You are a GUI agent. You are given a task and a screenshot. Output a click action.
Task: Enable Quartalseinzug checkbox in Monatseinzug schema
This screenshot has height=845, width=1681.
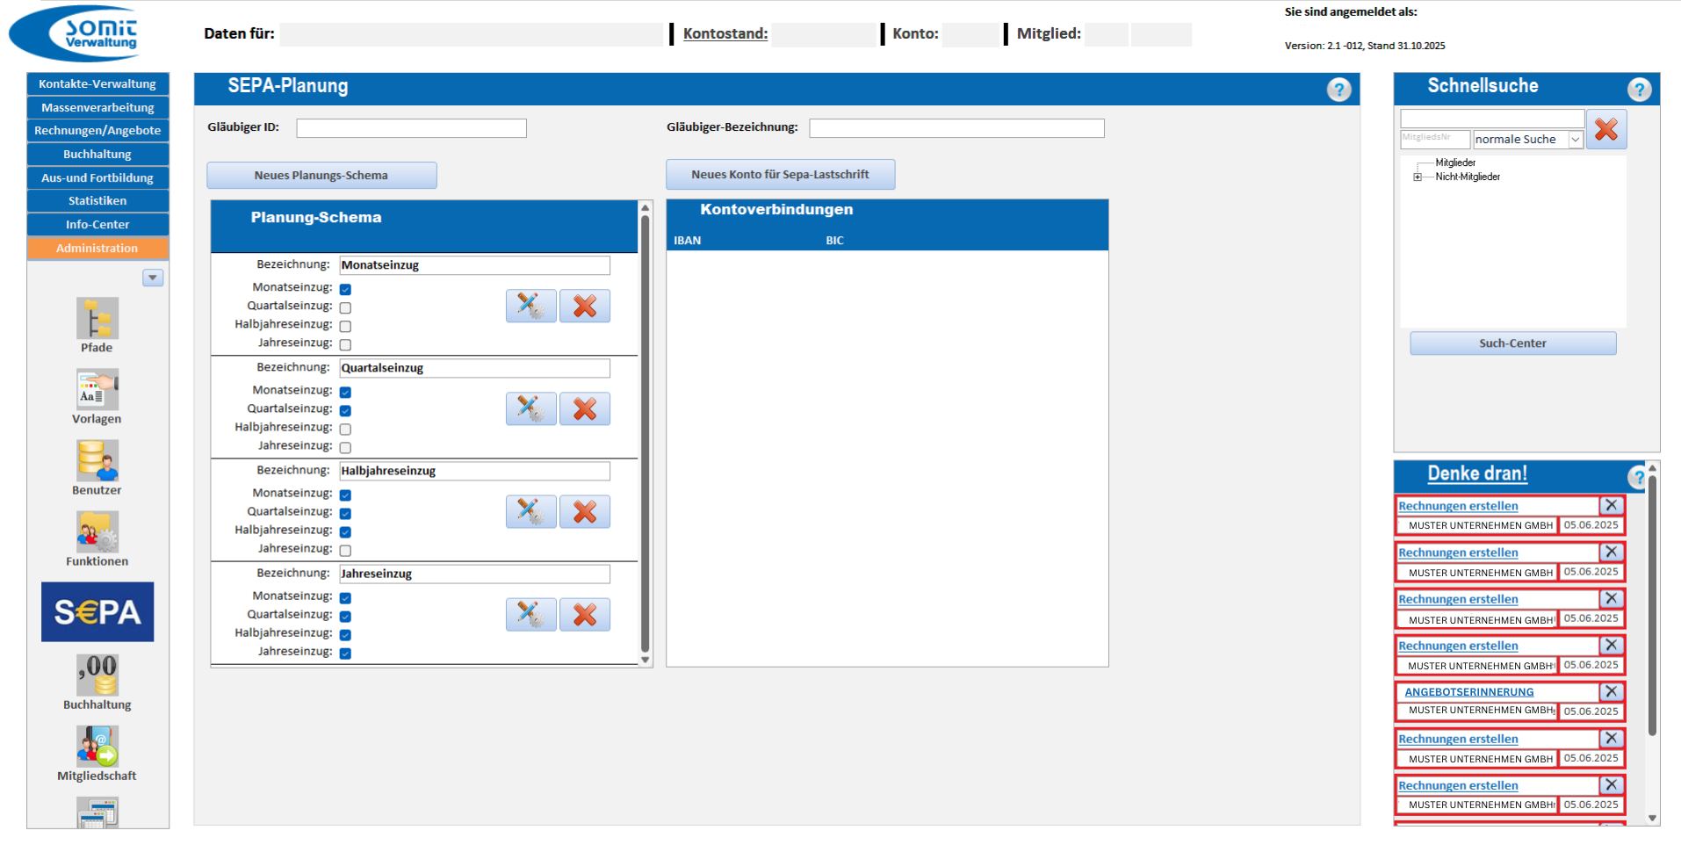pos(345,307)
